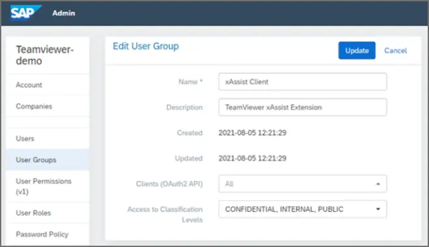Viewport: 429px width, 247px height.
Task: Click the Created field label
Action: (x=189, y=133)
